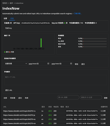Click the batch ID in the ru row

click(x=82, y=111)
